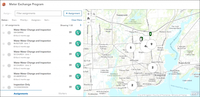Image resolution: width=200 pixels, height=97 pixels.
Task: Click the 'Meter Exchange Program' title
Action: [26, 4]
